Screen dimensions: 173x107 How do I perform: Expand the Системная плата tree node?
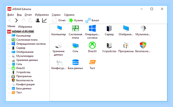point(9,40)
